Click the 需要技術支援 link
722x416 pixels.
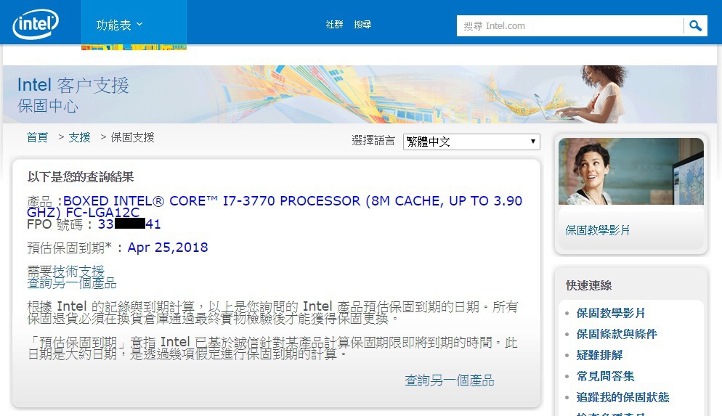(x=66, y=271)
